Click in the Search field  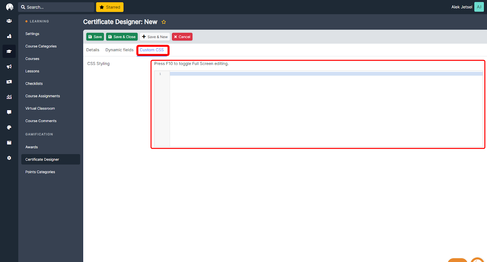click(x=56, y=7)
